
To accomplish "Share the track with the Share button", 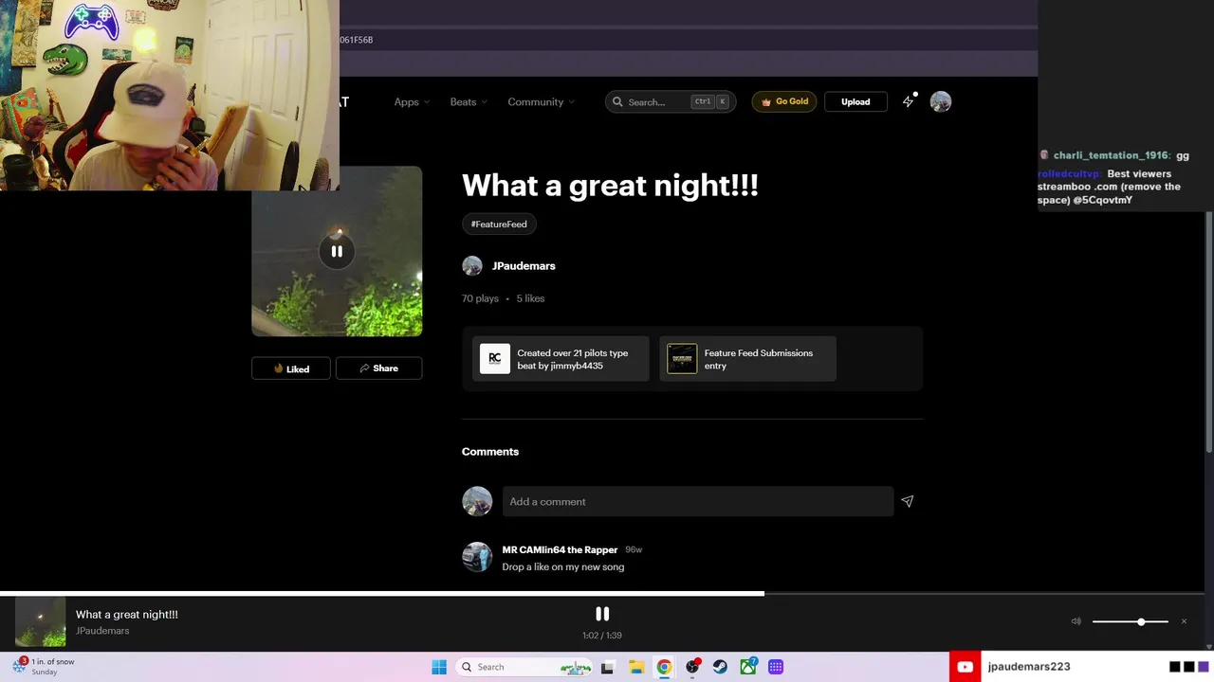I will pos(378,368).
